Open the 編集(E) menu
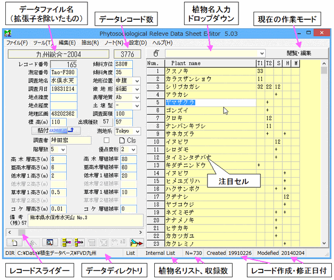Image resolution: width=334 pixels, height=280 pixels. point(67,43)
